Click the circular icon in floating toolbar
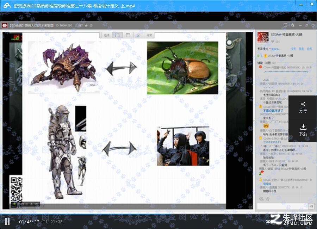Image resolution: width=317 pixels, height=229 pixels. pyautogui.click(x=138, y=35)
